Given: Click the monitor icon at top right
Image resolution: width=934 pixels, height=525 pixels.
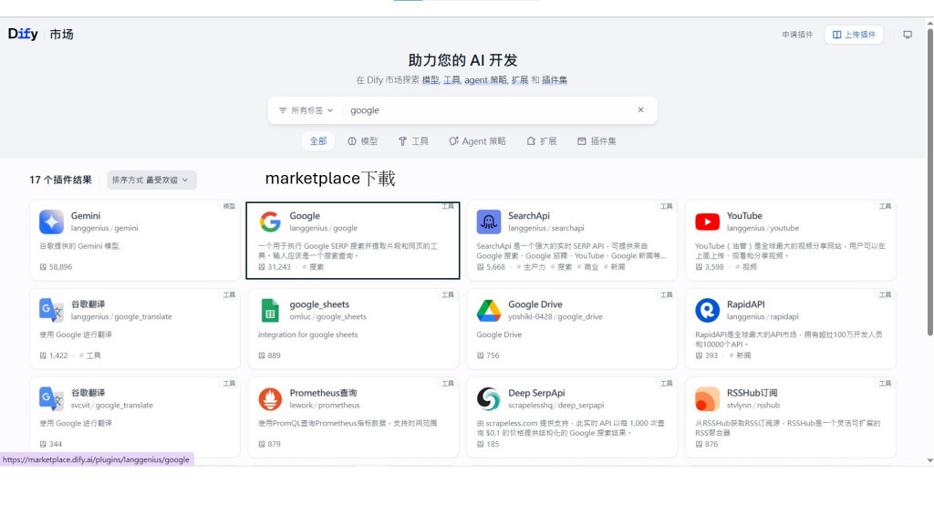Looking at the screenshot, I should 908,35.
